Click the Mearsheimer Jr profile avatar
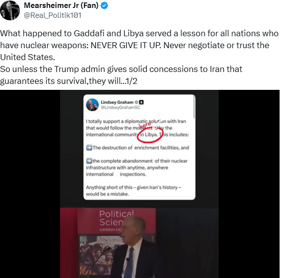Viewport: 282px width, 278px height. (10, 10)
